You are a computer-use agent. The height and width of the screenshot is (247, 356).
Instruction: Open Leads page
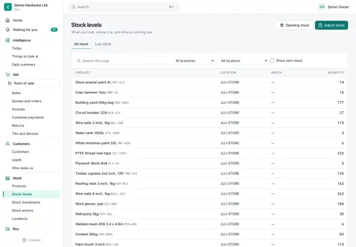click(17, 160)
